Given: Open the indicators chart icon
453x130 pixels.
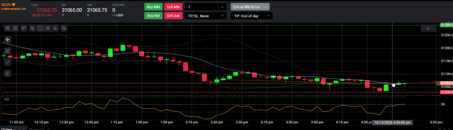Looking at the screenshot, I should tap(56, 28).
